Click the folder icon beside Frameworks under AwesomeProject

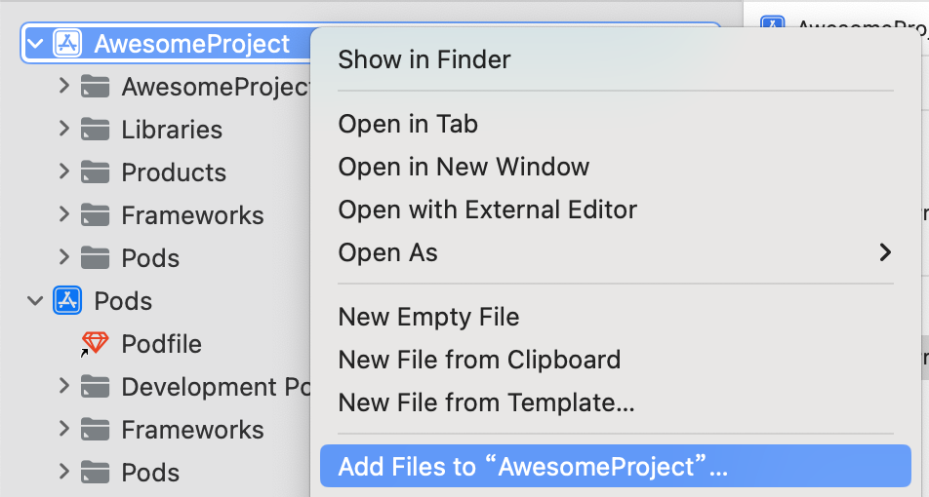tap(95, 214)
